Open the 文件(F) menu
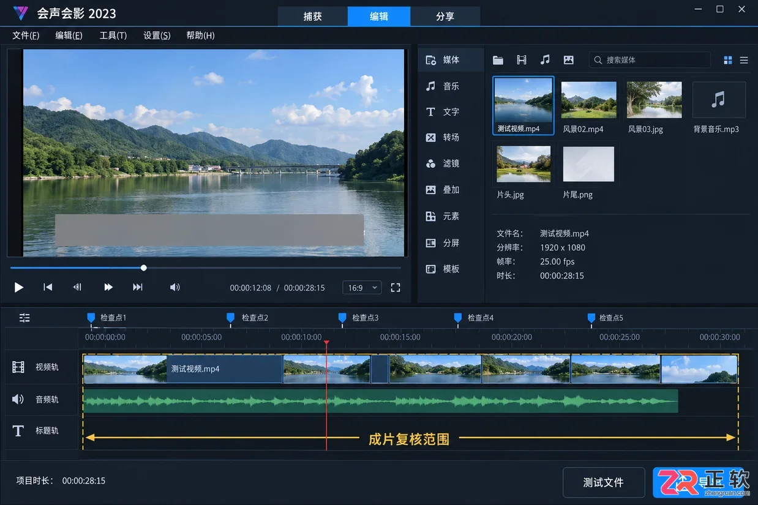Image resolution: width=758 pixels, height=505 pixels. (x=26, y=36)
